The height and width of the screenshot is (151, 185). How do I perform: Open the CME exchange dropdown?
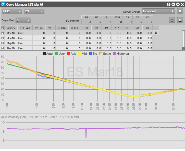(x=12, y=11)
